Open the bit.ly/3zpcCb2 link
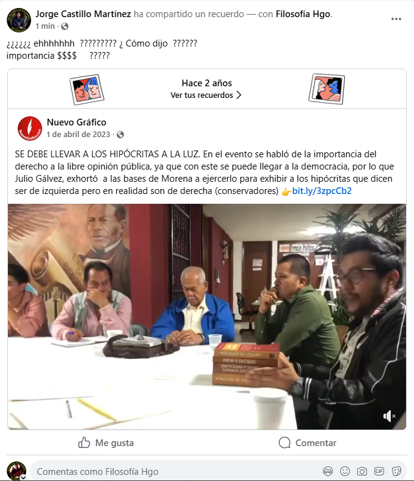The height and width of the screenshot is (481, 414). (322, 191)
